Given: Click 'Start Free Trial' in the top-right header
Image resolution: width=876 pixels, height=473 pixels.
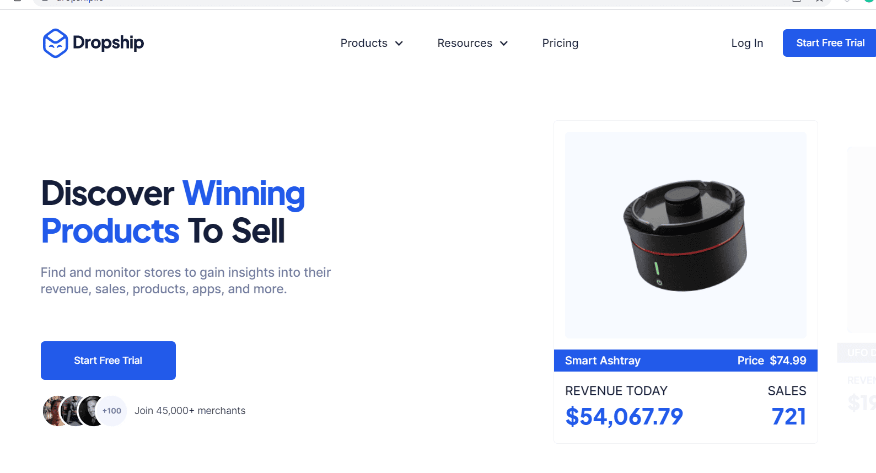Looking at the screenshot, I should click(x=829, y=42).
